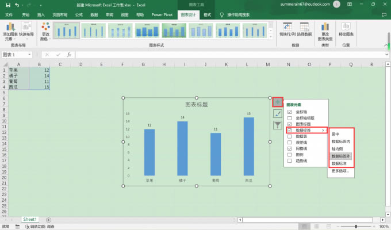Toggle the 坐标轴标题 axis titles checkbox

pos(290,118)
